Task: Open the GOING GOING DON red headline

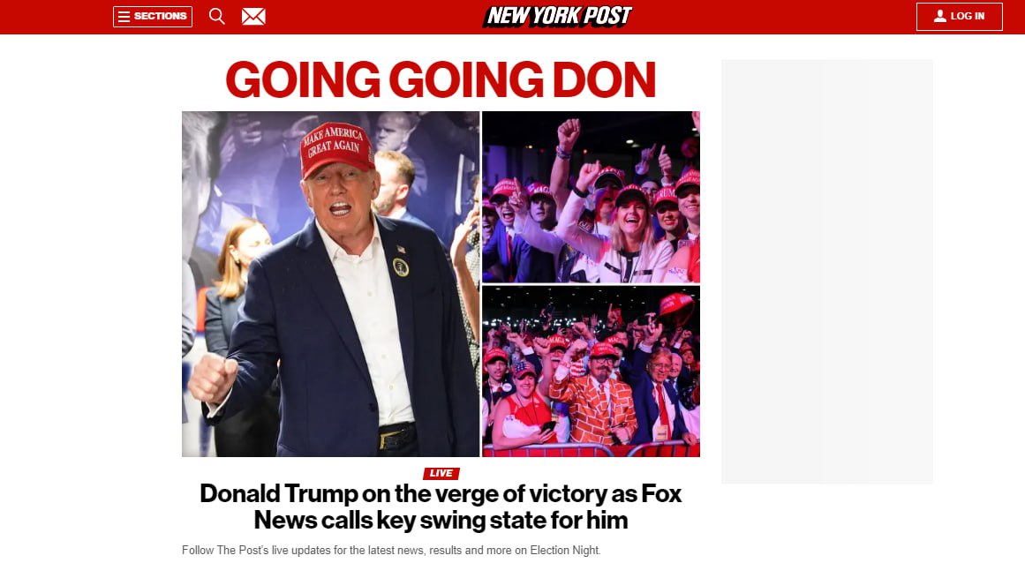Action: [x=441, y=79]
